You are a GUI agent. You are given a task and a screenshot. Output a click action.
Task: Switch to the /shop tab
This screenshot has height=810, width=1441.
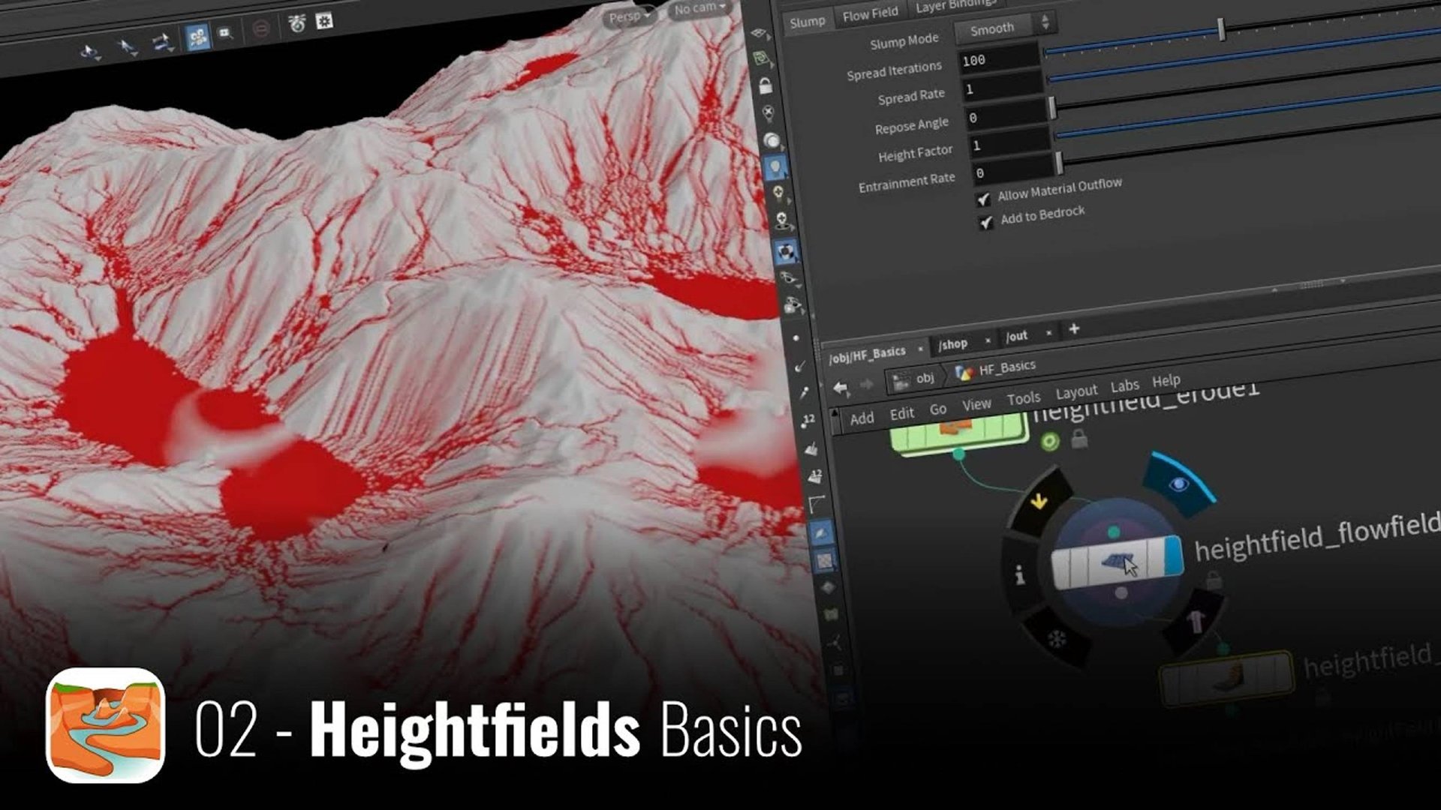(955, 343)
